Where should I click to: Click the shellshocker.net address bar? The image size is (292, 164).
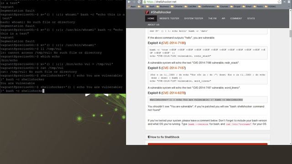pos(212,2)
